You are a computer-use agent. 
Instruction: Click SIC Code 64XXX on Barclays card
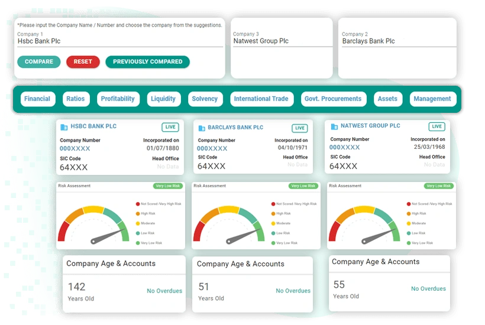click(x=212, y=167)
